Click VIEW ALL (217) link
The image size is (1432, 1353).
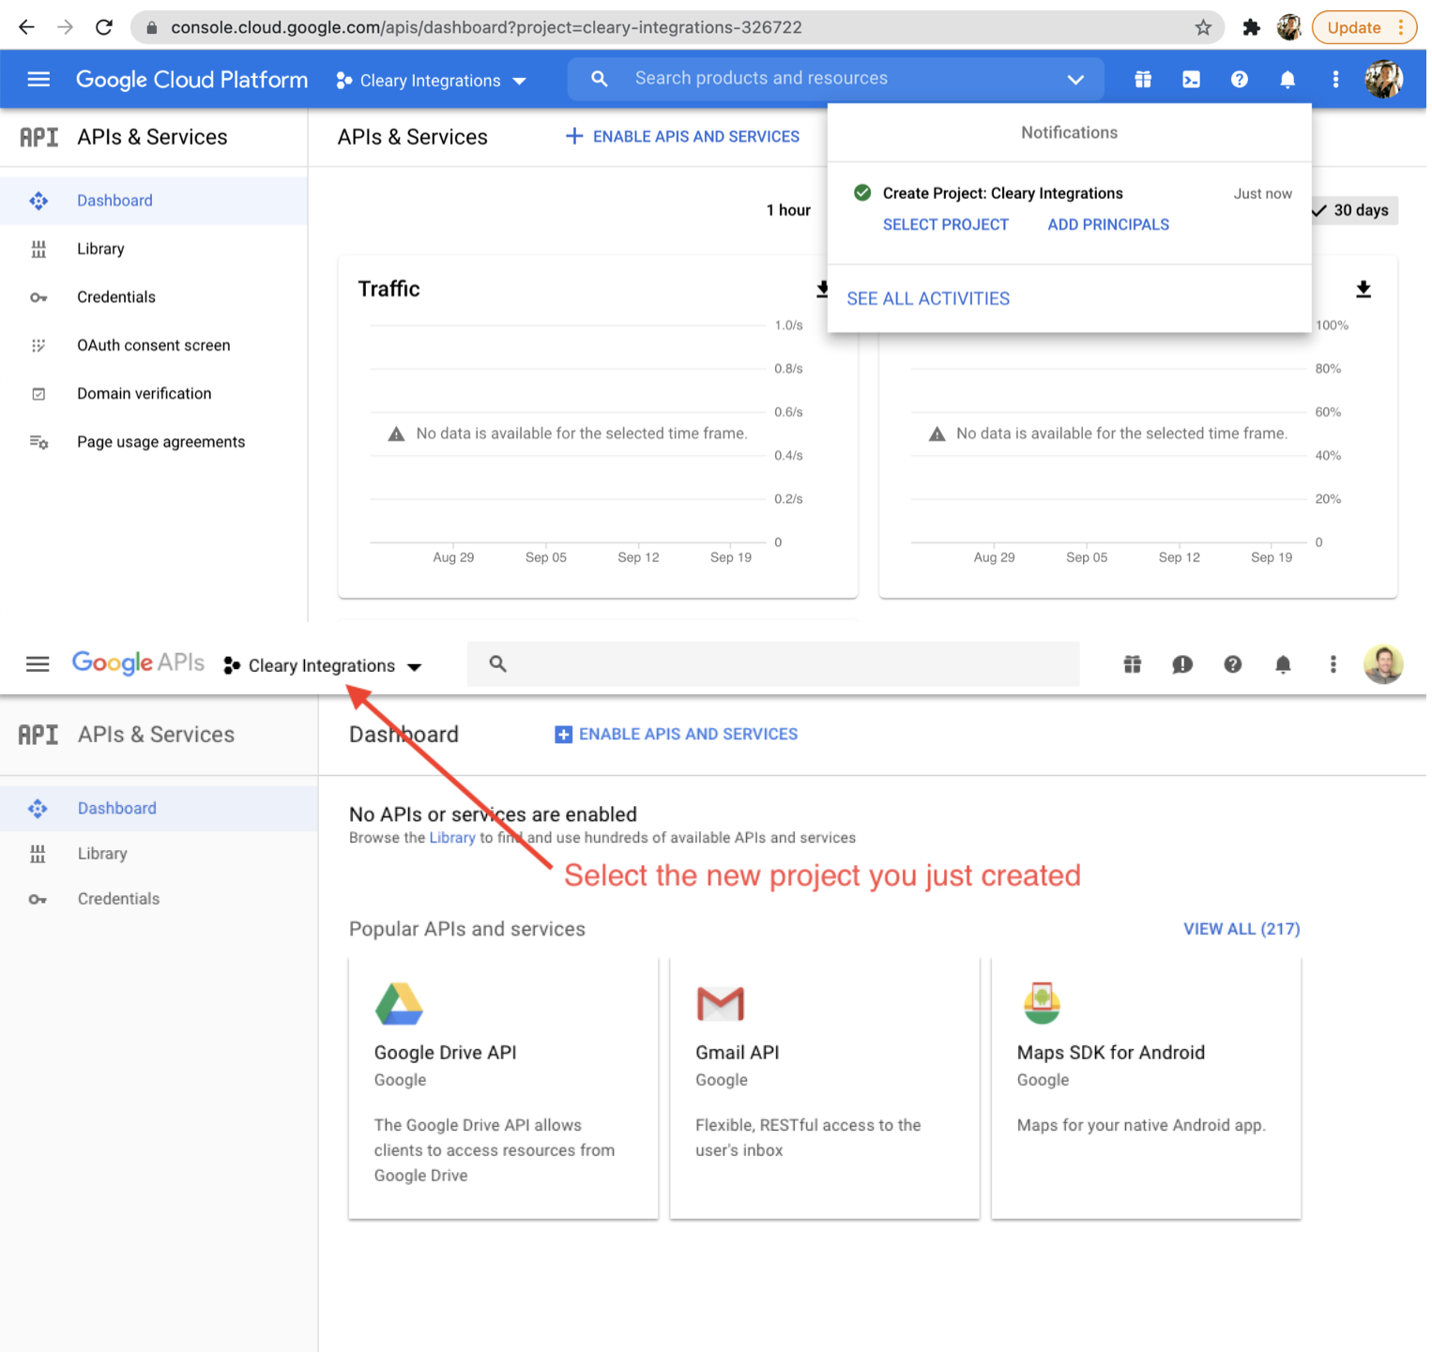(1242, 929)
